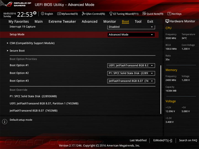Screen dimensions: 199x149
Task: Open Interrupt 19 Capture dropdown
Action: coord(131,27)
